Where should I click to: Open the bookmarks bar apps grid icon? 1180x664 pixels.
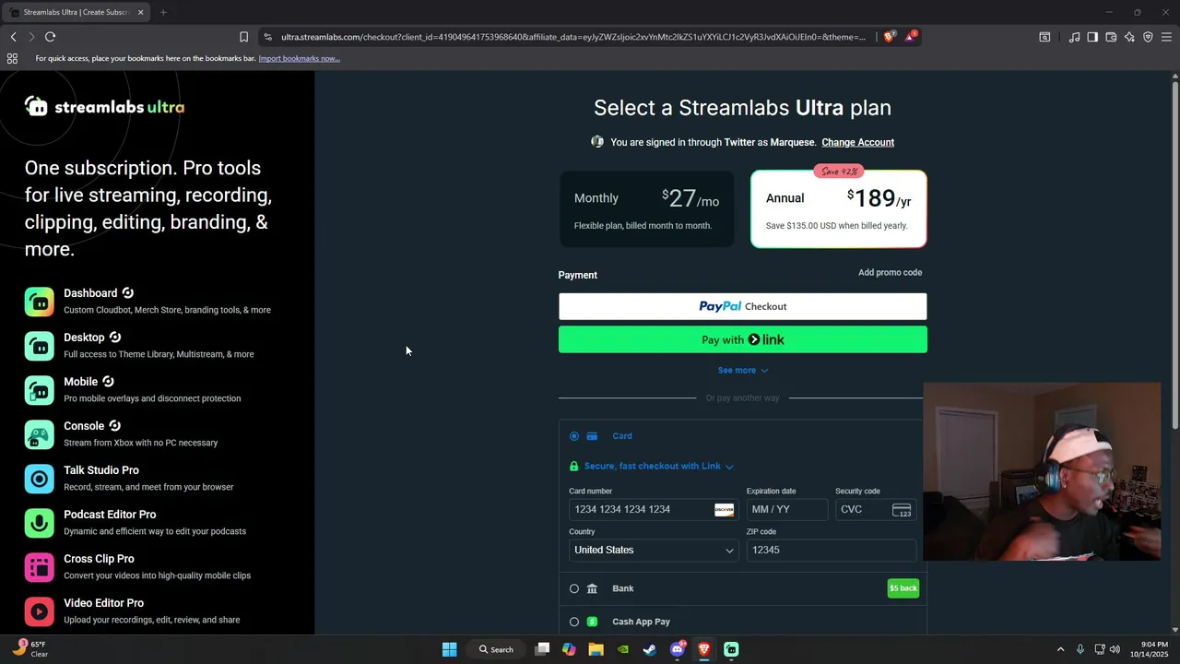pos(12,58)
